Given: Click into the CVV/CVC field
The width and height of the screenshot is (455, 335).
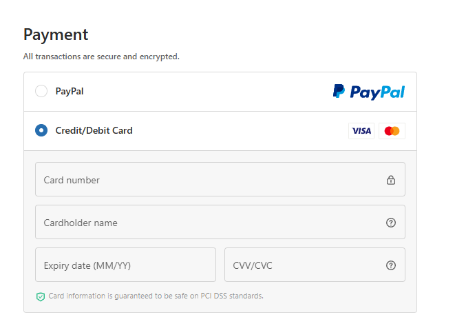Looking at the screenshot, I should tap(303, 265).
